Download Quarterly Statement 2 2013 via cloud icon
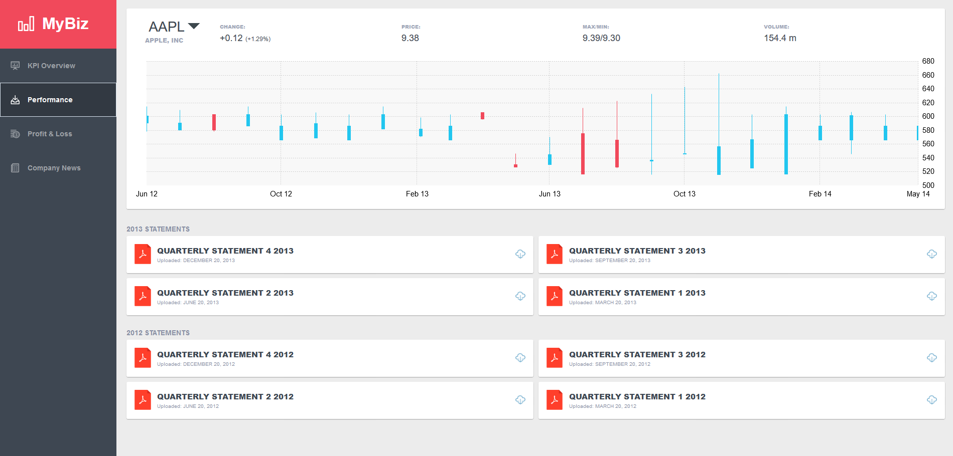The width and height of the screenshot is (953, 456). 520,296
